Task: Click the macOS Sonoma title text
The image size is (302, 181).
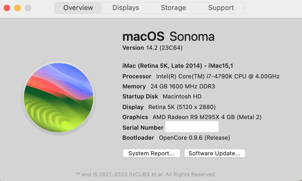Action: tap(168, 37)
